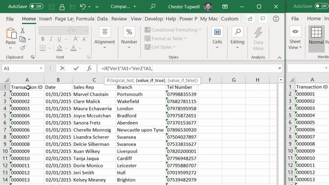Open the Developer ribbon tab
This screenshot has width=329, height=185.
[x=154, y=18]
